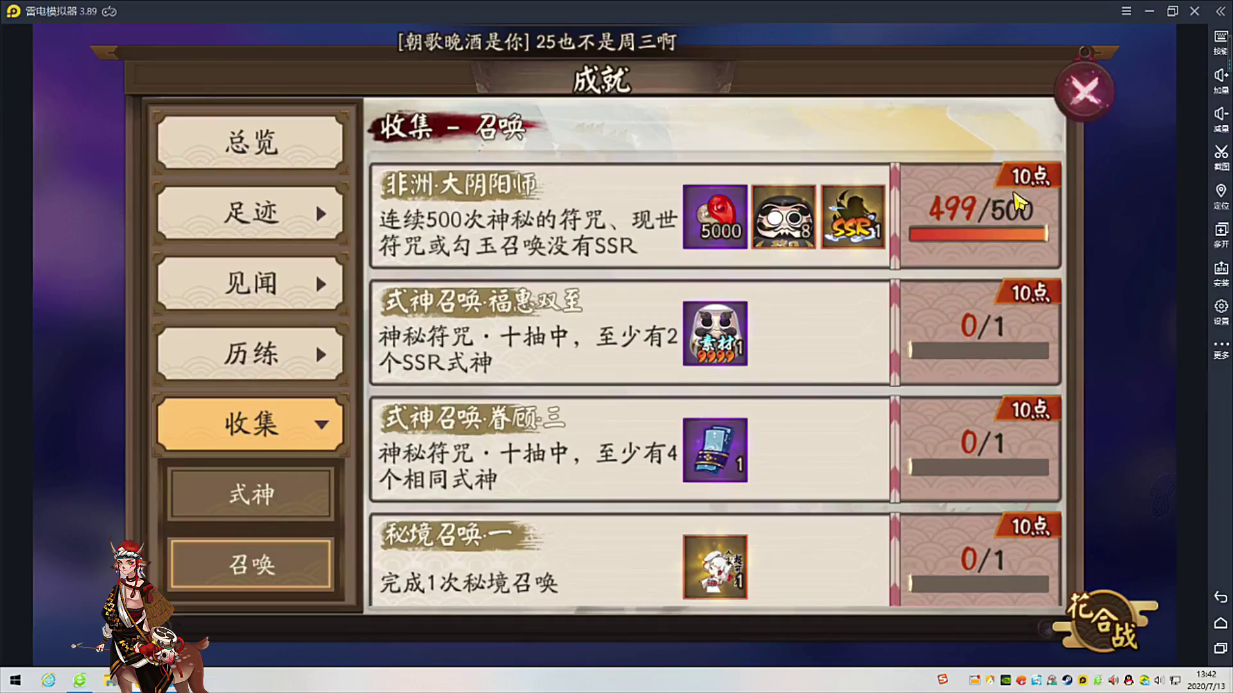The image size is (1233, 693).
Task: Click the blue mystery talisman reward icon
Action: pos(715,450)
